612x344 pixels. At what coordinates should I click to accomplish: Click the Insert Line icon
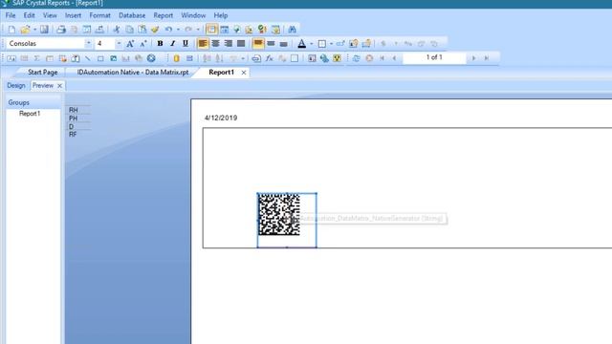click(88, 58)
